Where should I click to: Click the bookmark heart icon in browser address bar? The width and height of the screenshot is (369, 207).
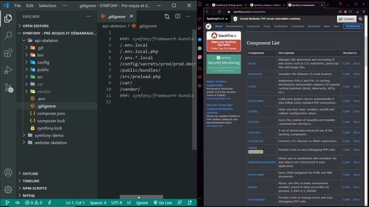351,11
